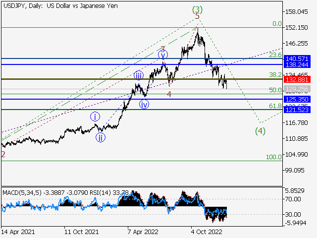Select the Fibonacci 38.2 level label
Image resolution: width=317 pixels, height=238 pixels.
(x=275, y=75)
